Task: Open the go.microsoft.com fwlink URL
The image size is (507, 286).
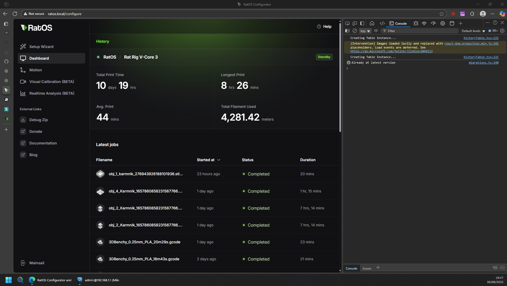Action: 391,51
